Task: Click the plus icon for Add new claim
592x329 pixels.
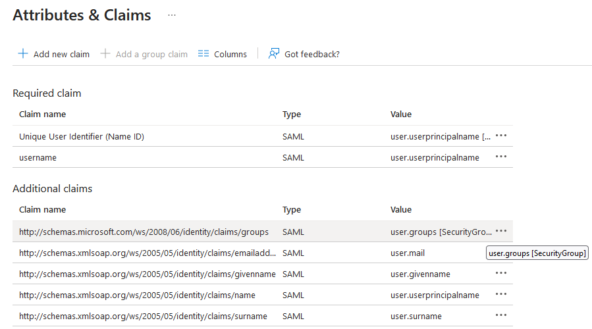Action: 23,54
